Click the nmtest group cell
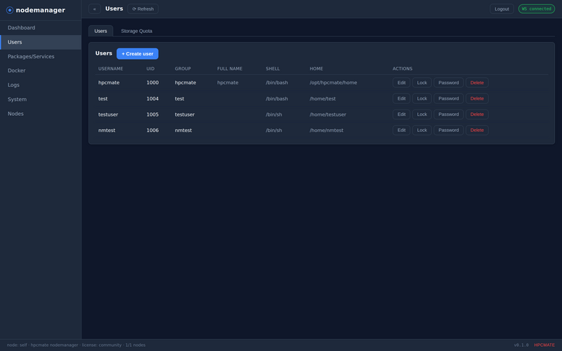The image size is (562, 351). click(x=183, y=131)
